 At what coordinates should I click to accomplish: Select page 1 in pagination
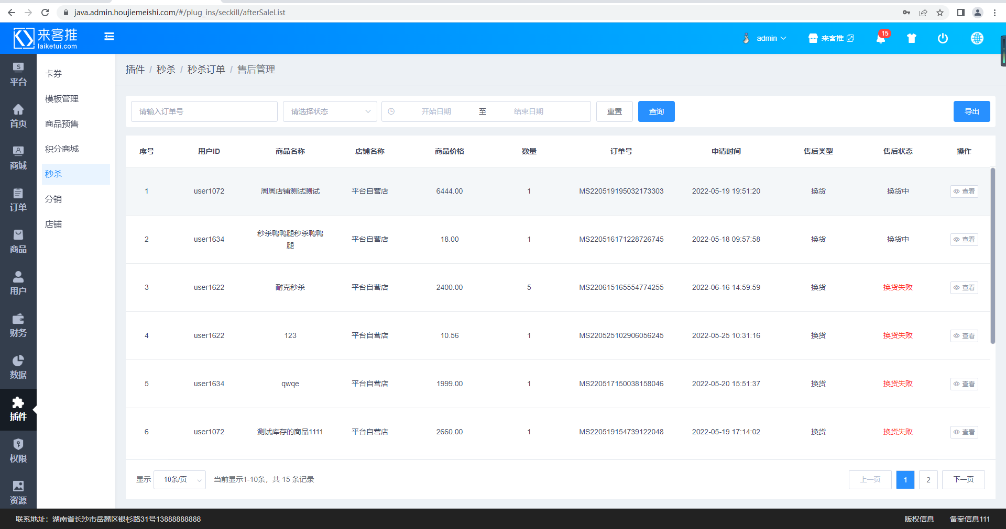pyautogui.click(x=905, y=480)
